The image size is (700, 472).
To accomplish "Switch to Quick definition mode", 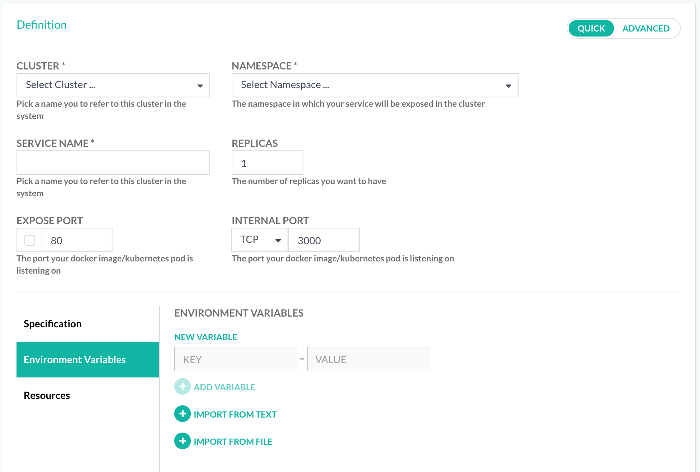I will 591,28.
